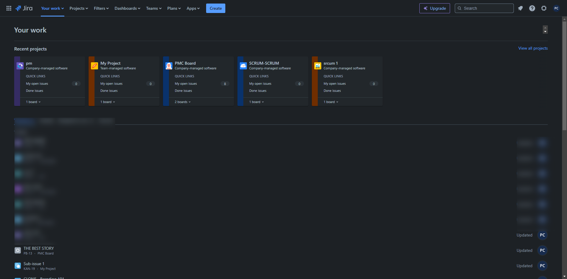
Task: Open the app switcher grid icon
Action: click(x=9, y=8)
